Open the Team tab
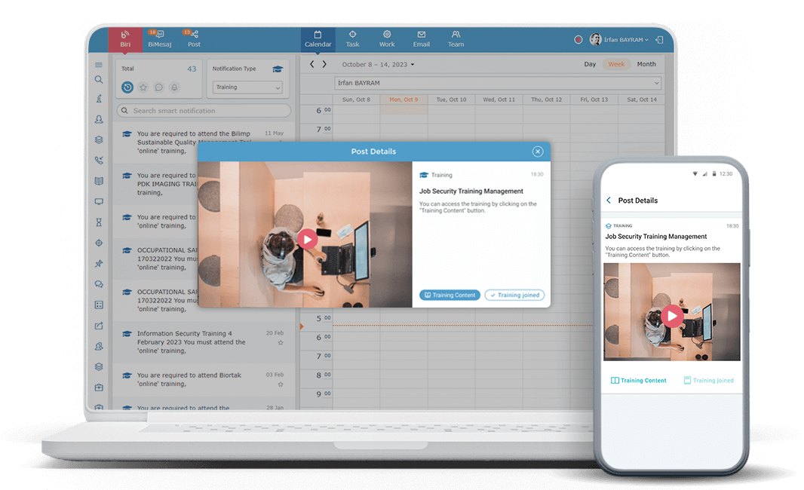Image resolution: width=804 pixels, height=490 pixels. [456, 39]
